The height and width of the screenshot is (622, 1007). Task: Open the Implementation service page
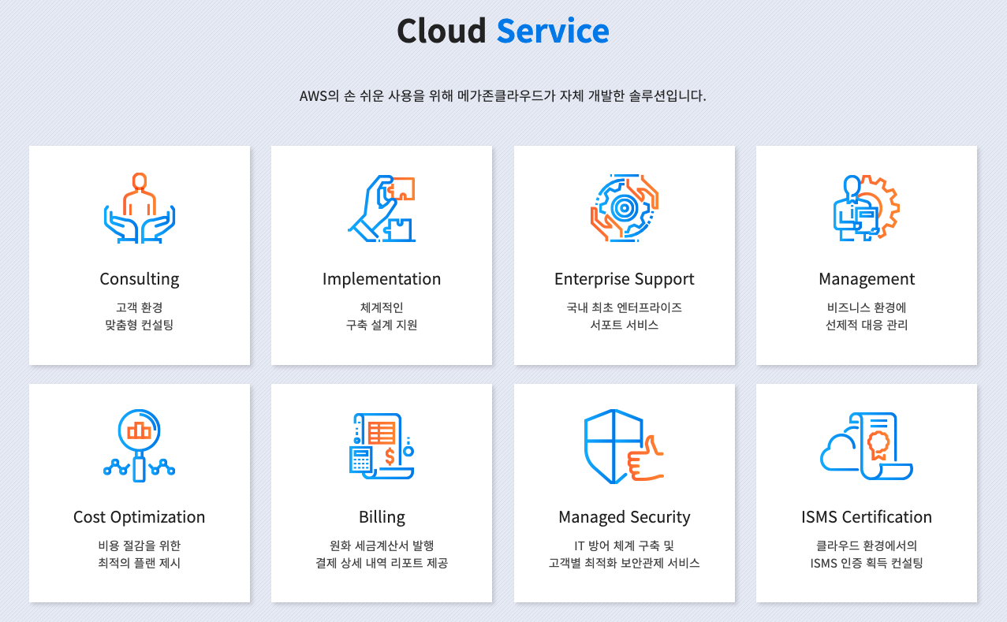382,278
